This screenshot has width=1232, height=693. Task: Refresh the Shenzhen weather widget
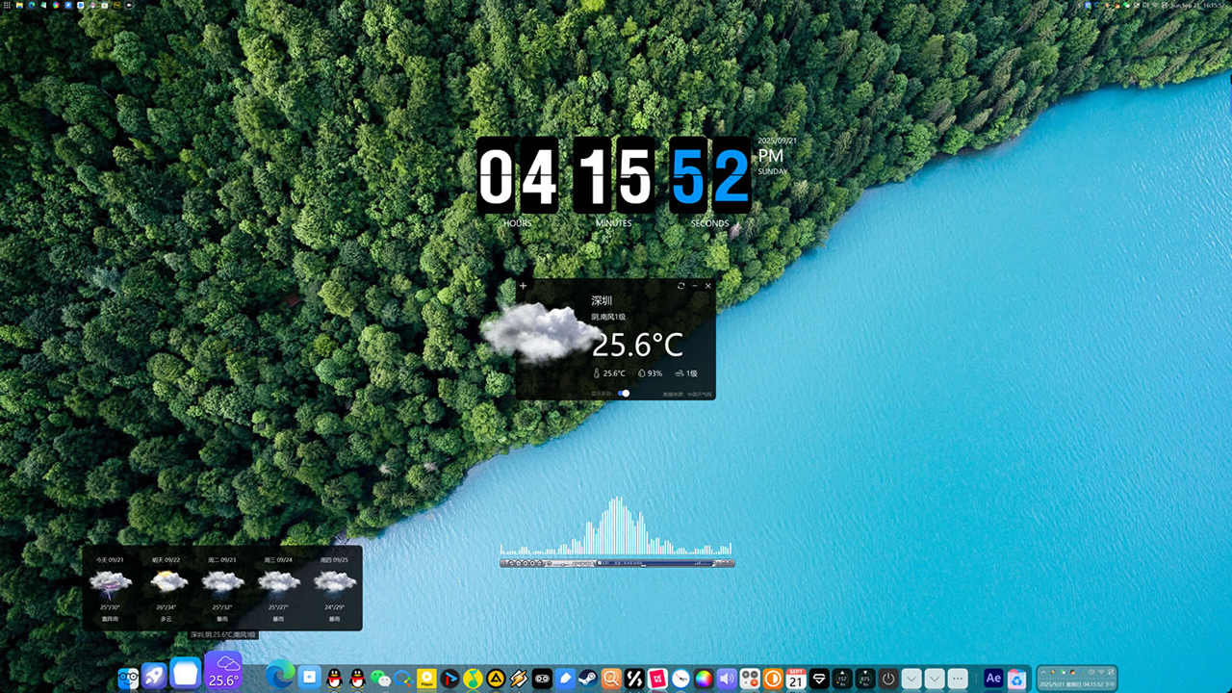[x=681, y=286]
